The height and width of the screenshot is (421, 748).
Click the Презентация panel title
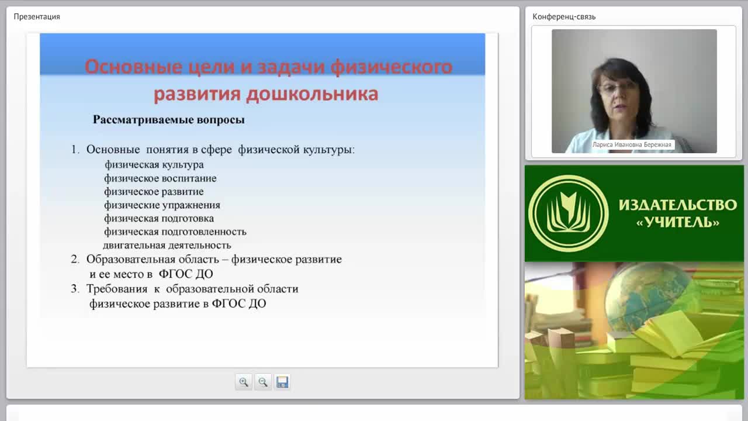(x=37, y=16)
